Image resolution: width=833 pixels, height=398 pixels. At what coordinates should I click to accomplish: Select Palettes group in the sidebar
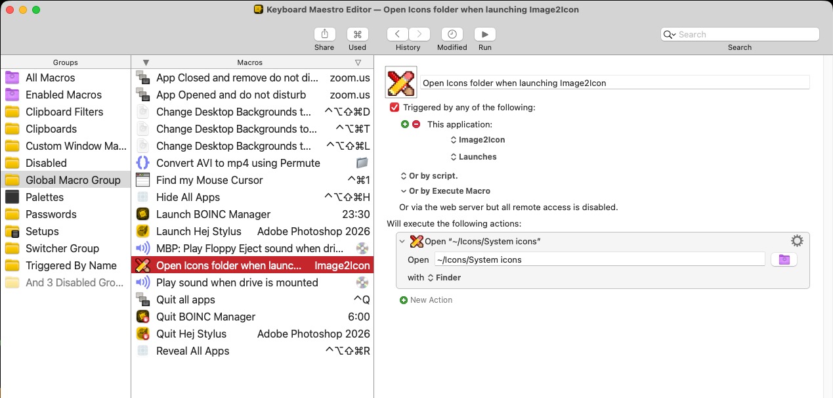45,197
